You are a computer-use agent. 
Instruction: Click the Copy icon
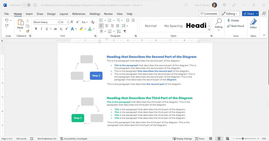point(27,26)
